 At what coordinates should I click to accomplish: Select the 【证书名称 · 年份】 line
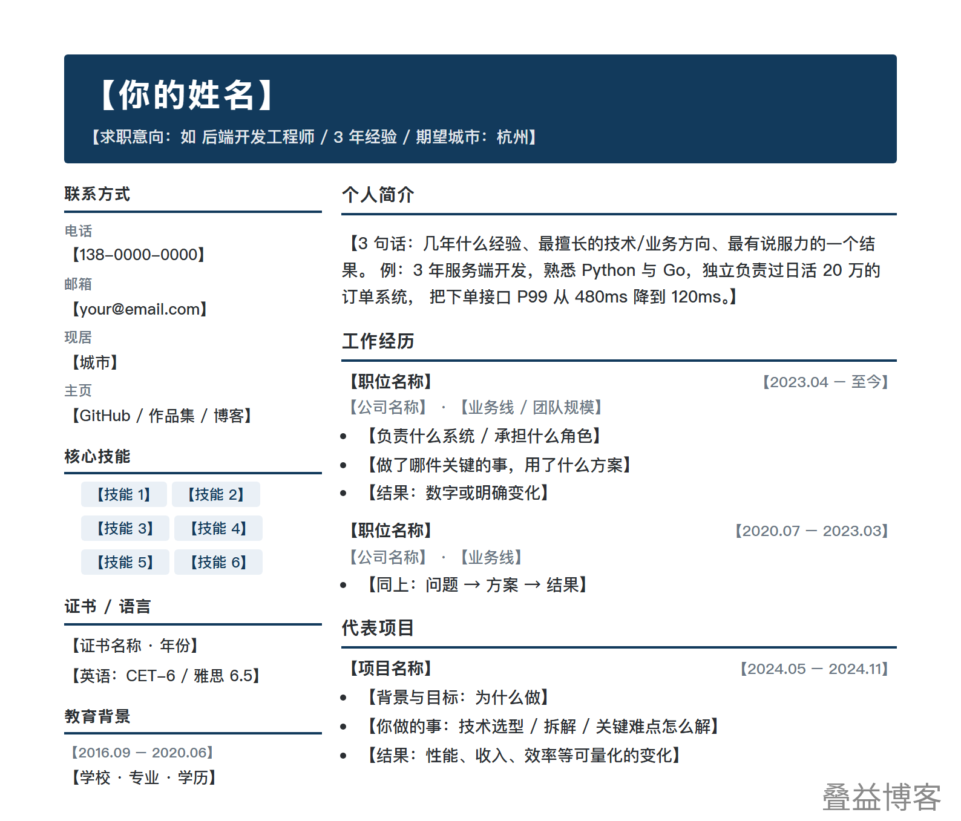pyautogui.click(x=135, y=646)
